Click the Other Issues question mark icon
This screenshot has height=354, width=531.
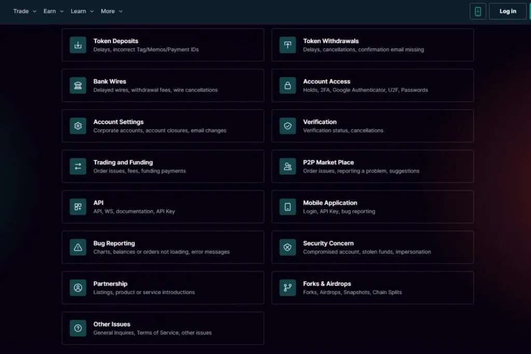78,328
